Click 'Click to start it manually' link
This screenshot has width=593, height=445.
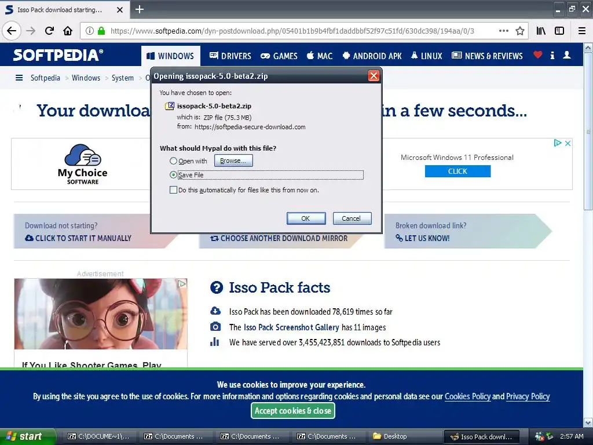coord(78,238)
